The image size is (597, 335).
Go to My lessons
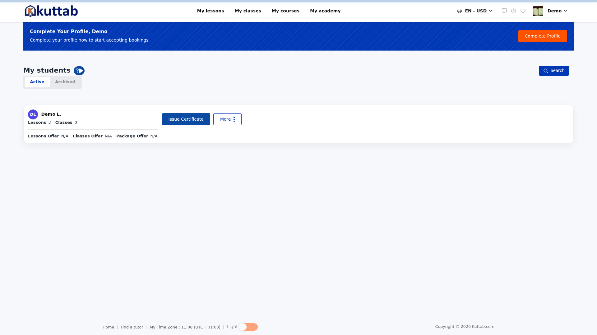211,11
